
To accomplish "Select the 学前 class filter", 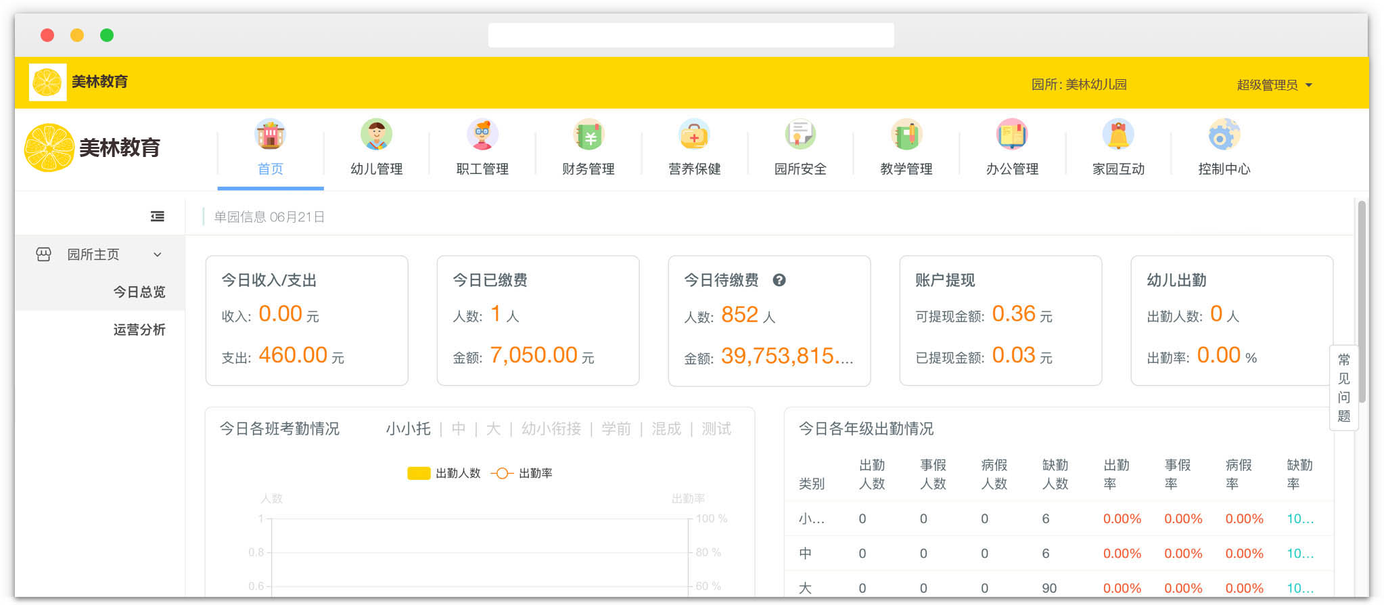I will pyautogui.click(x=616, y=429).
